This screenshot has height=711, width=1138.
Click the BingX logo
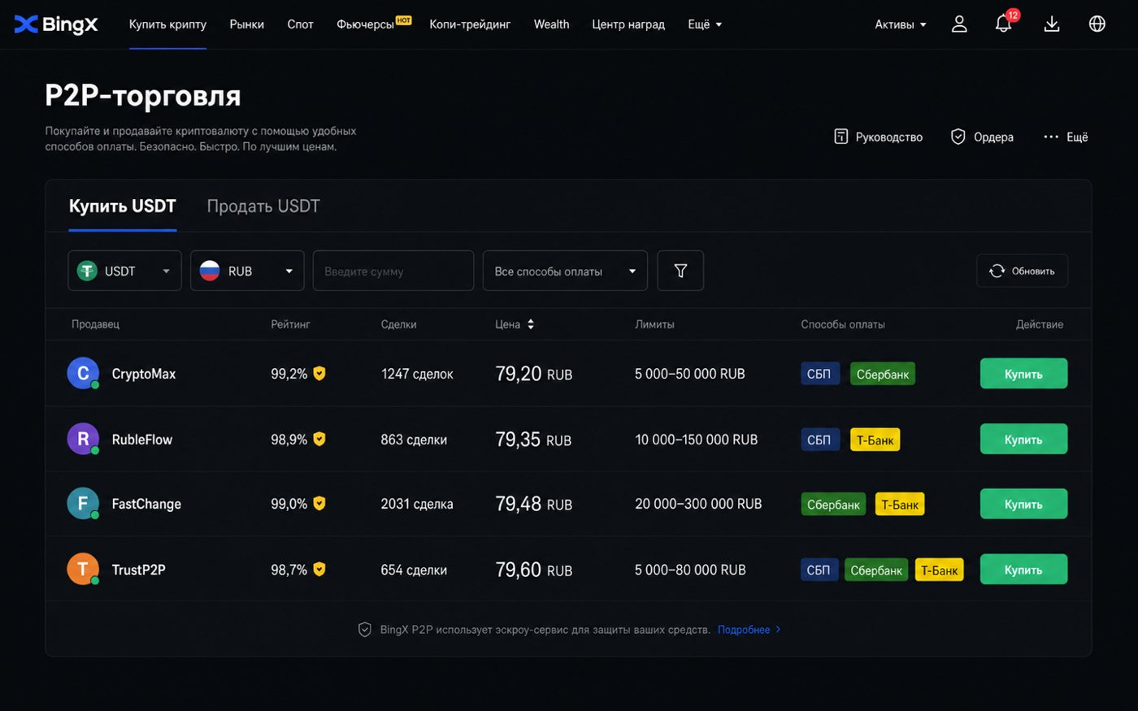tap(56, 24)
